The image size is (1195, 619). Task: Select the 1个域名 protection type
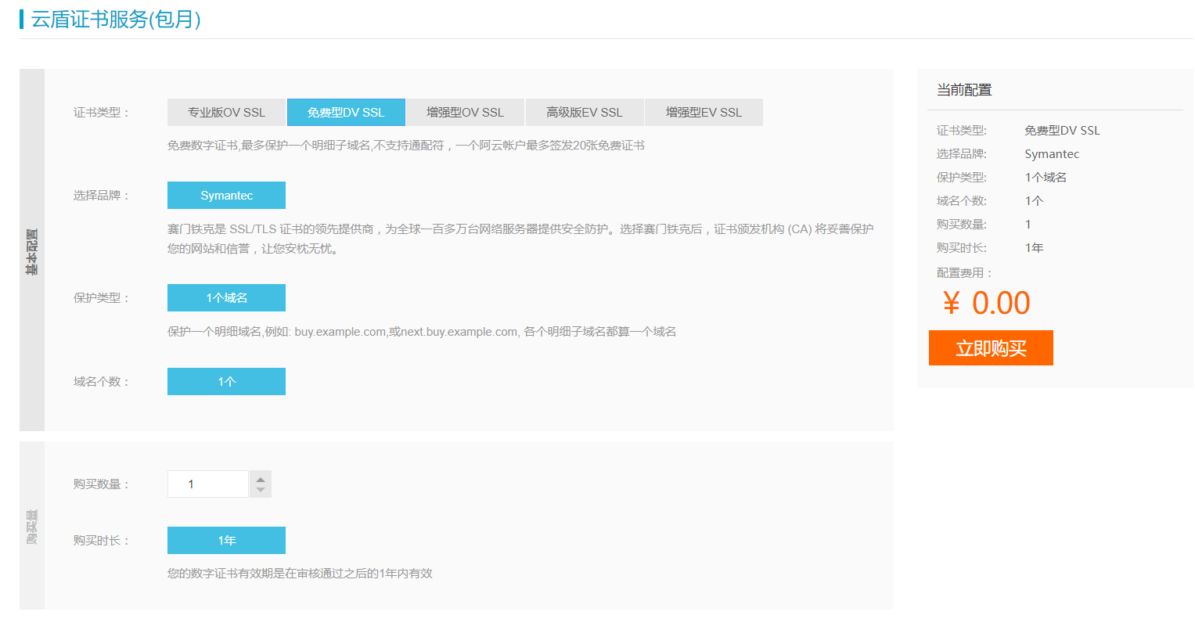[226, 298]
